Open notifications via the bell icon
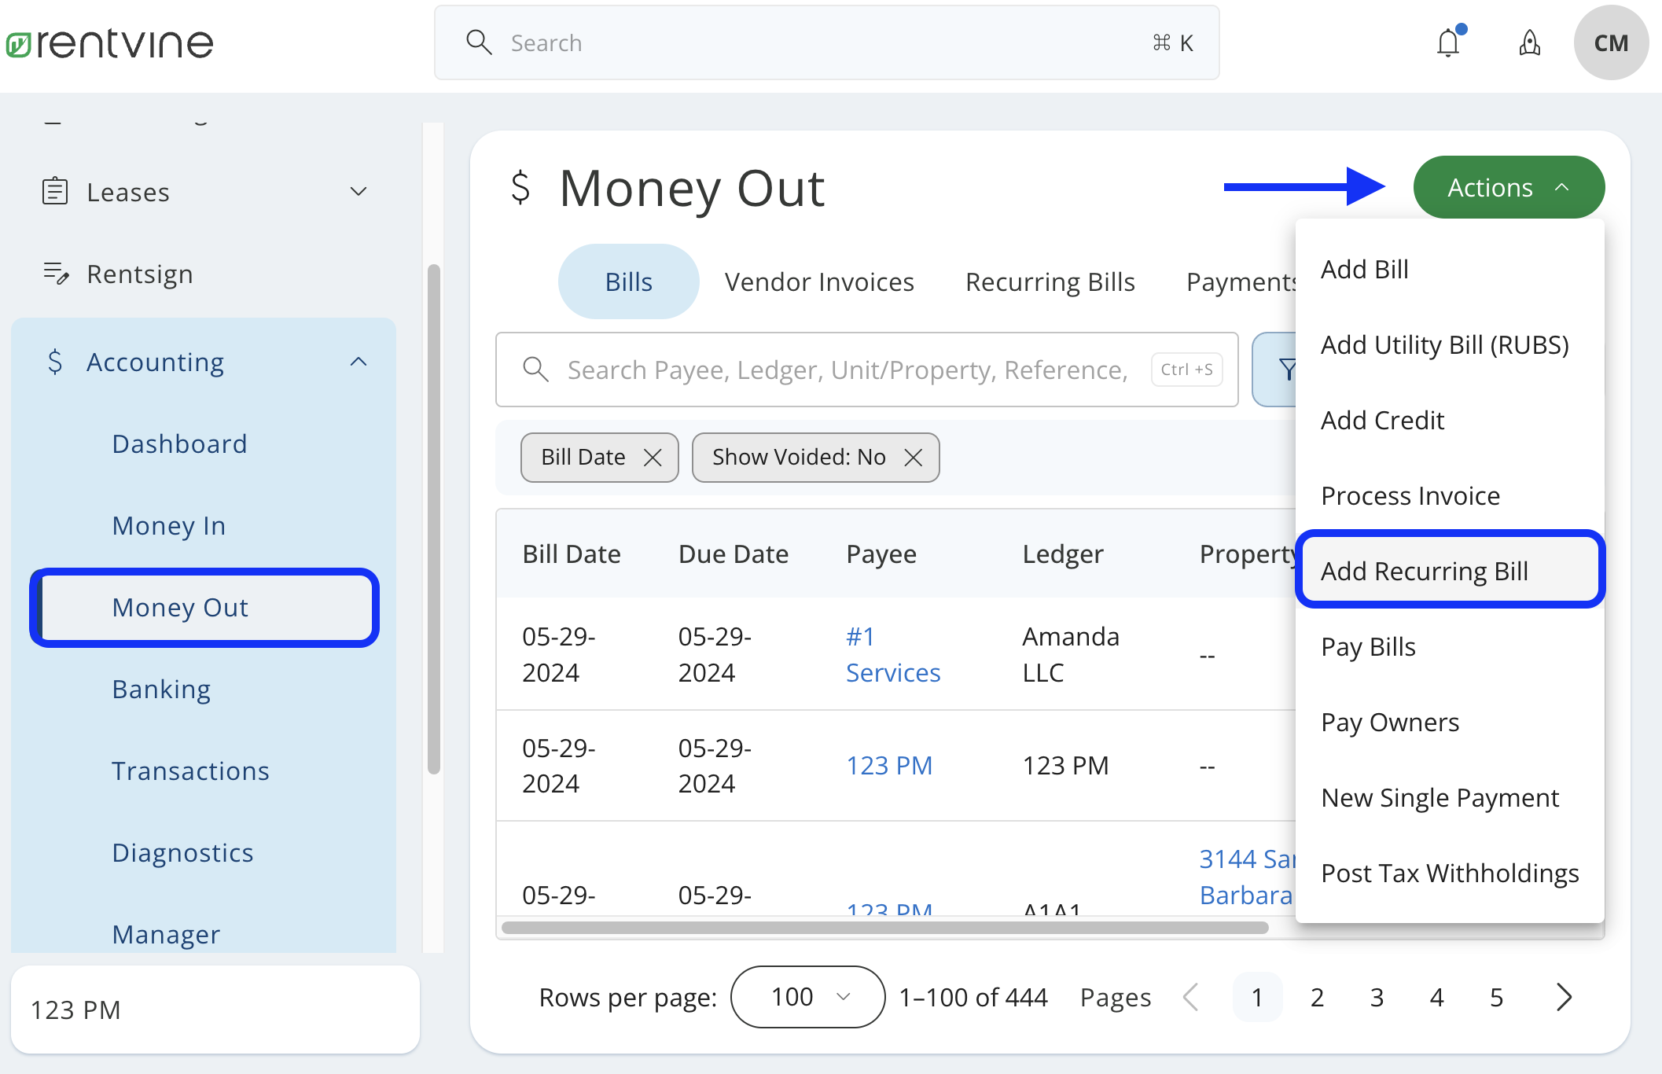The width and height of the screenshot is (1662, 1074). pyautogui.click(x=1449, y=42)
